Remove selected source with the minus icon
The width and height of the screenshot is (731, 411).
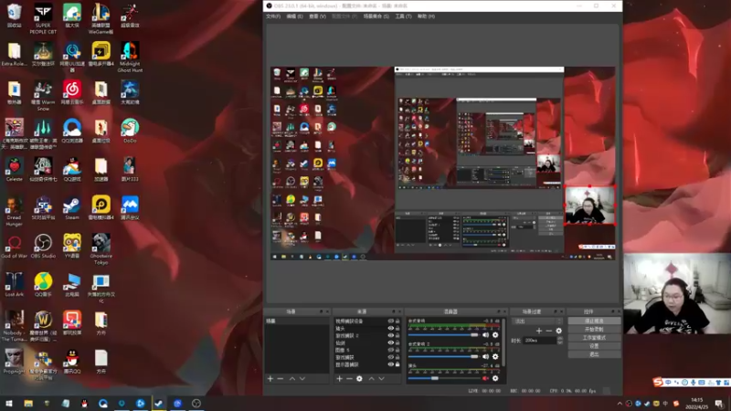(349, 379)
